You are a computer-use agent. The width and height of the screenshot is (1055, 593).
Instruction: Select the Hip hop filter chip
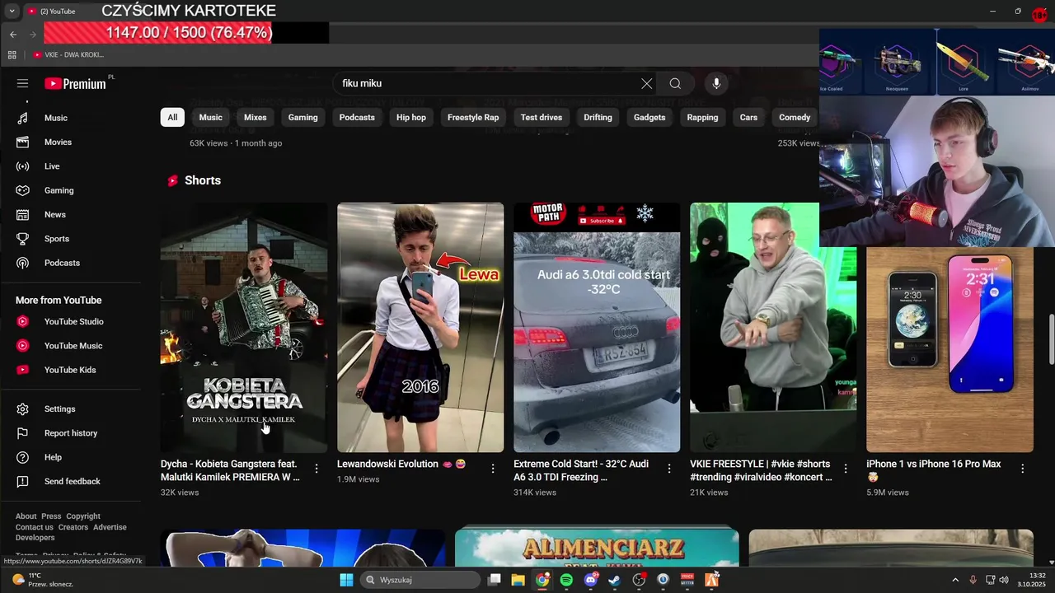[x=411, y=117]
